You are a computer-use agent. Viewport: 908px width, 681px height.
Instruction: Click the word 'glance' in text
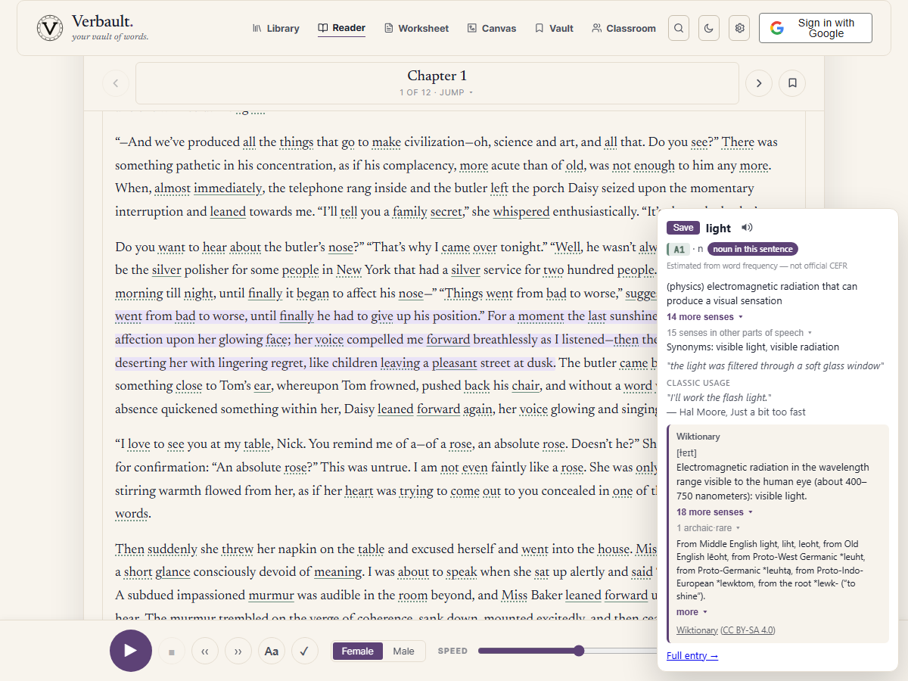coord(173,572)
